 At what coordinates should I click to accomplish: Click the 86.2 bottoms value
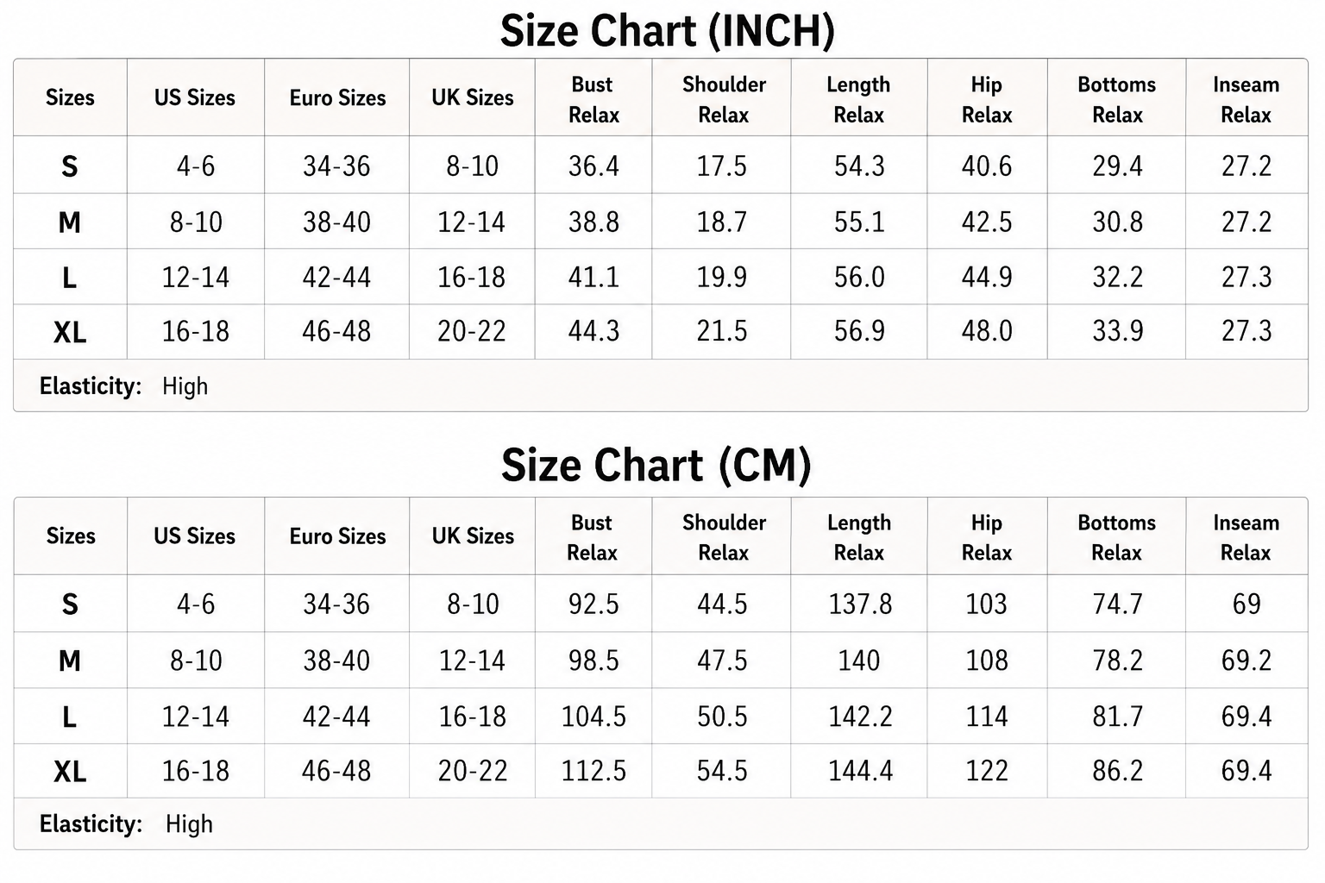(1117, 771)
